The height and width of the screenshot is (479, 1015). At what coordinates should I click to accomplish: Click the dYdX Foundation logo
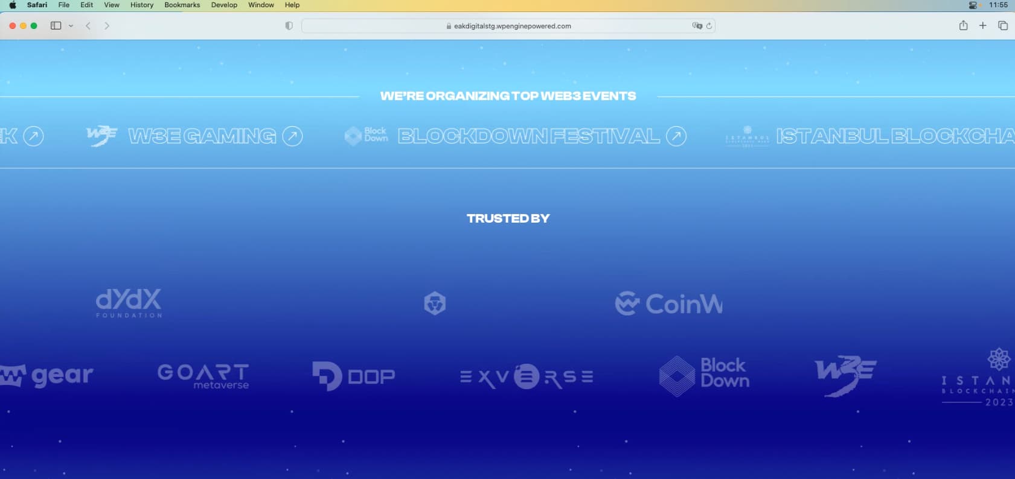pos(129,303)
